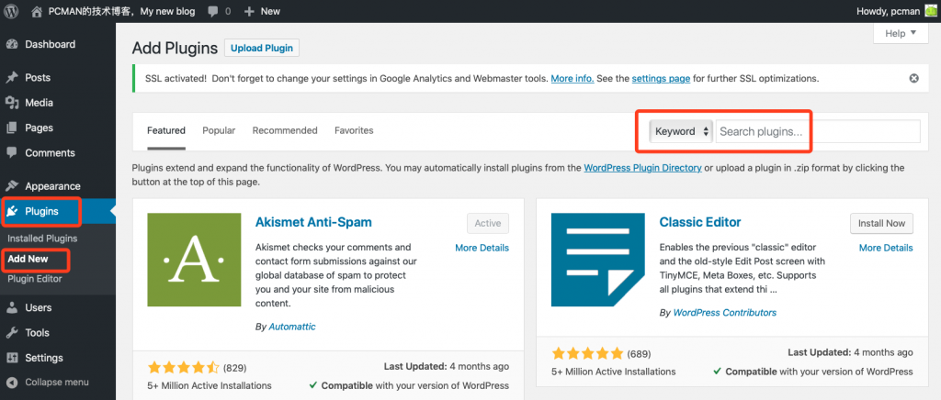Image resolution: width=941 pixels, height=400 pixels.
Task: Click the Dashboard gauge icon
Action: (12, 44)
